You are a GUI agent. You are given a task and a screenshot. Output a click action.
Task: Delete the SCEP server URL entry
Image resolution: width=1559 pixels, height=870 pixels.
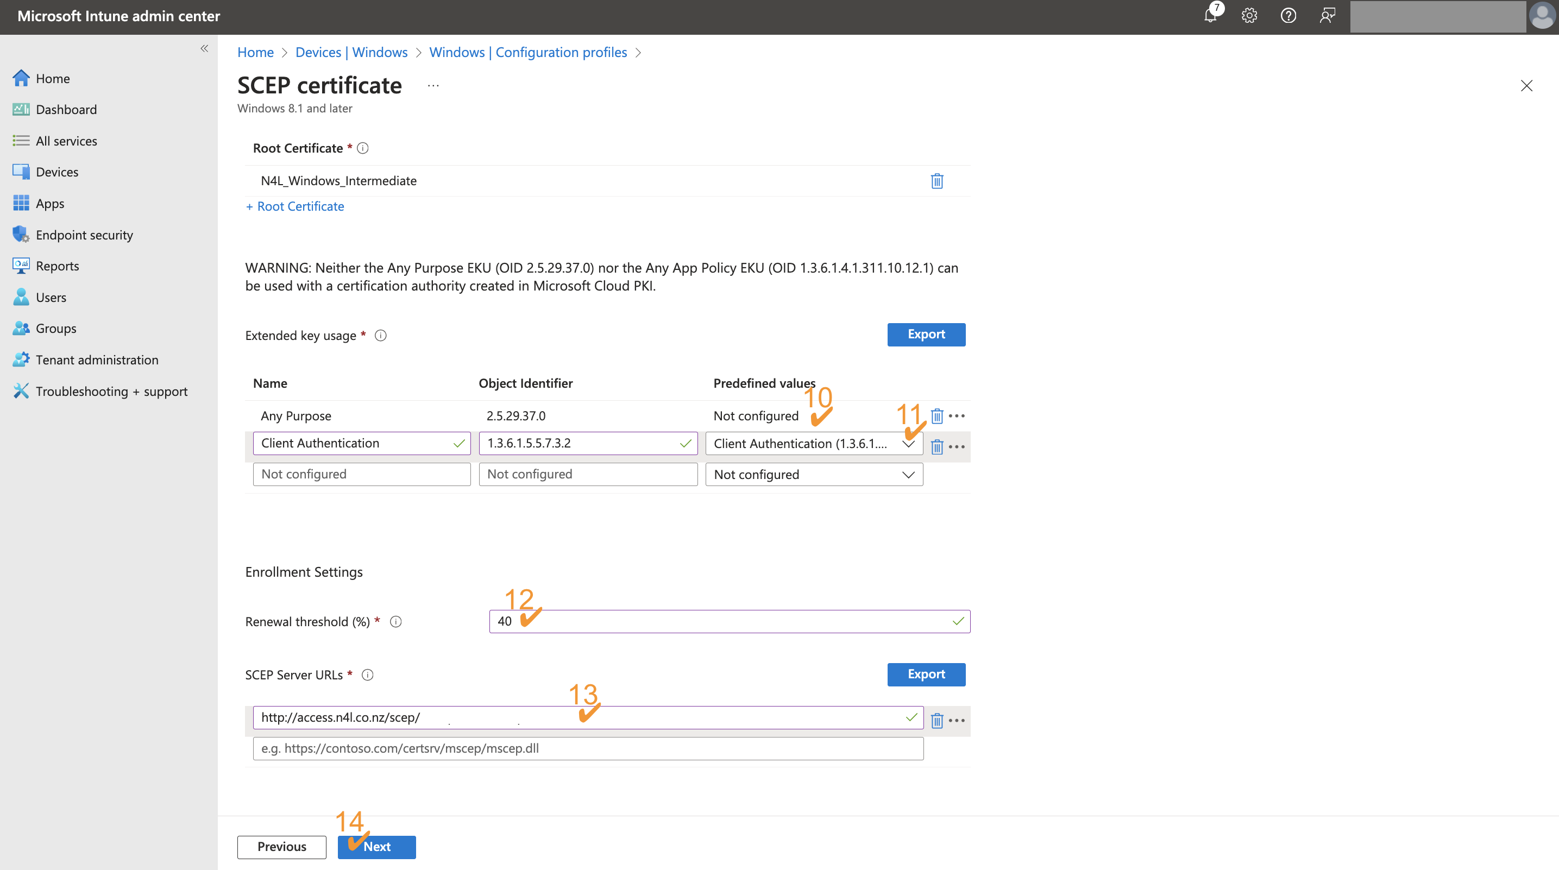(x=937, y=720)
